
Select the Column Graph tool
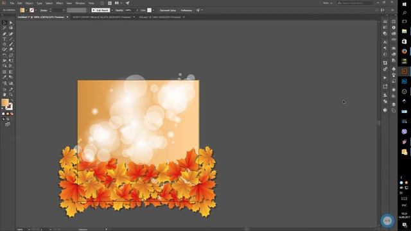pos(11,83)
